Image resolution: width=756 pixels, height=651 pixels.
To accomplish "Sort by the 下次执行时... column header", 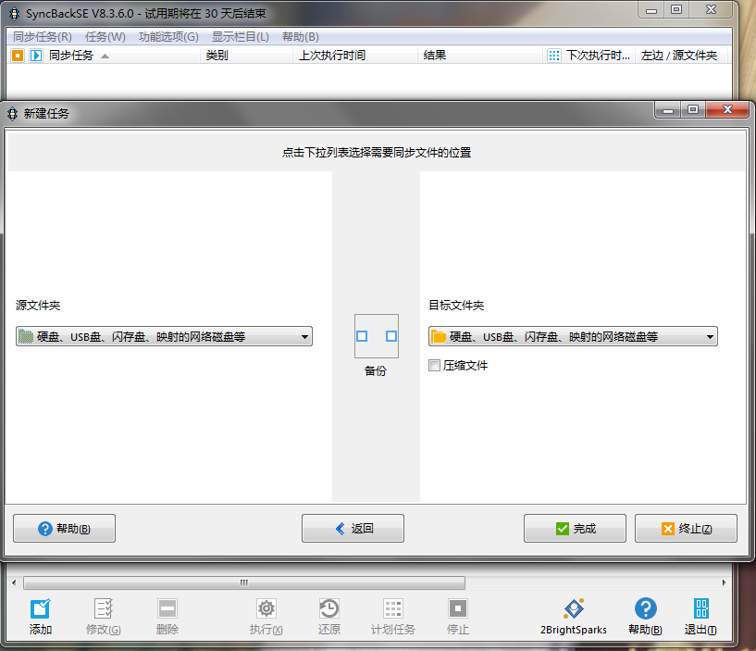I will pyautogui.click(x=598, y=56).
